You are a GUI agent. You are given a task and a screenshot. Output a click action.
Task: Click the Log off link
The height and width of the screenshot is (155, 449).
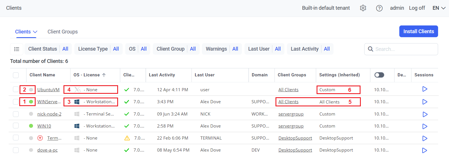pos(417,8)
